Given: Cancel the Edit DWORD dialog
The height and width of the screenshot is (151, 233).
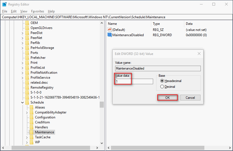Looking at the screenshot, I should pyautogui.click(x=190, y=97).
